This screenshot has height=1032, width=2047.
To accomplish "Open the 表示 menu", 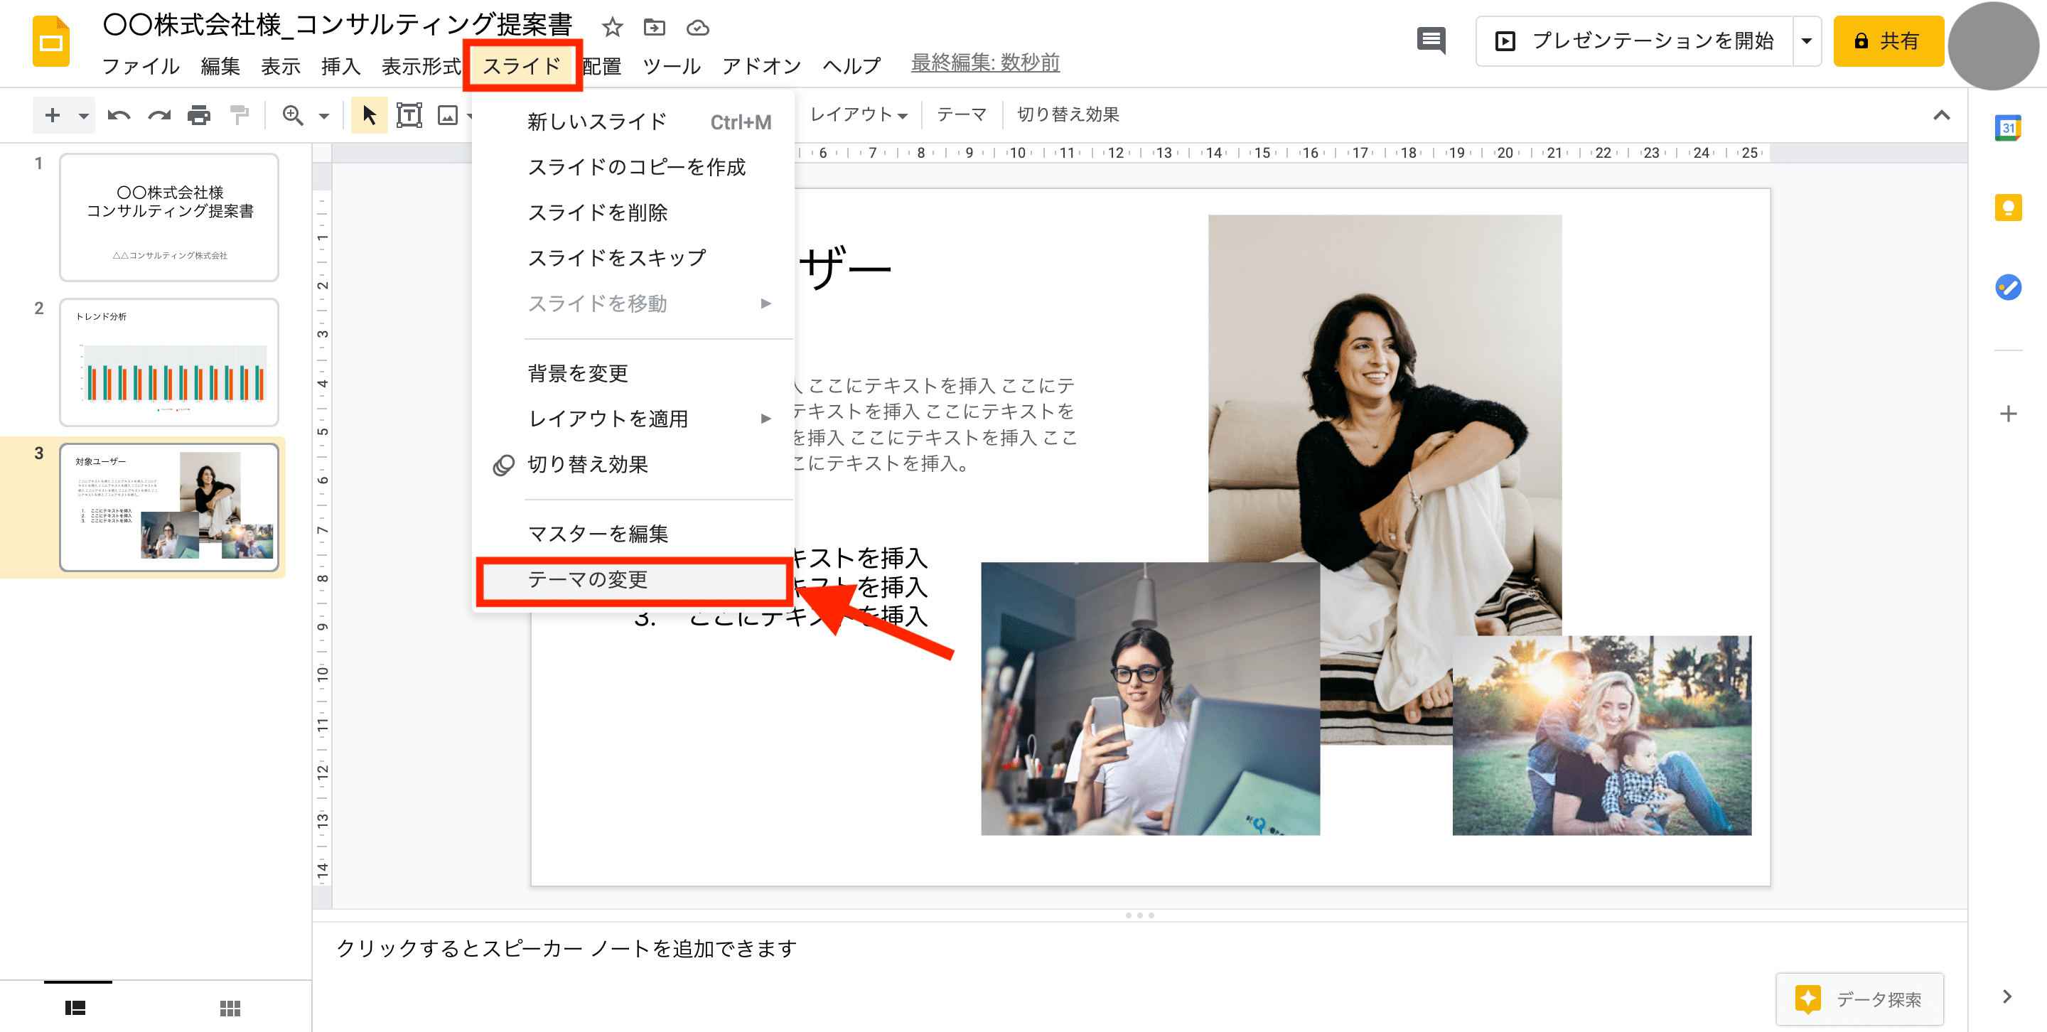I will point(281,65).
